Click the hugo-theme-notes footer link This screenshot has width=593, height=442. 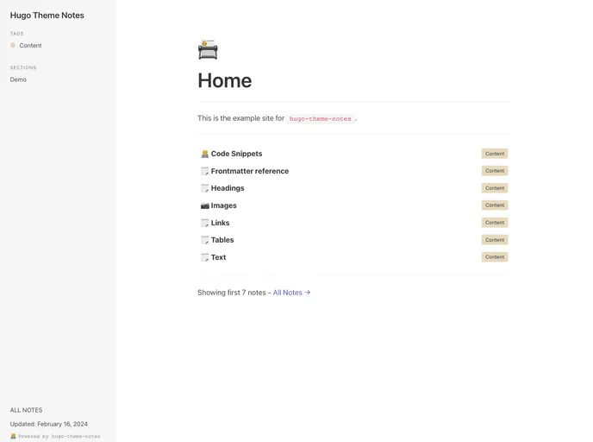[75, 436]
